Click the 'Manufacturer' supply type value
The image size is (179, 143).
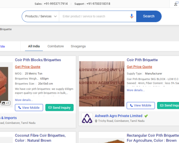point(154,74)
